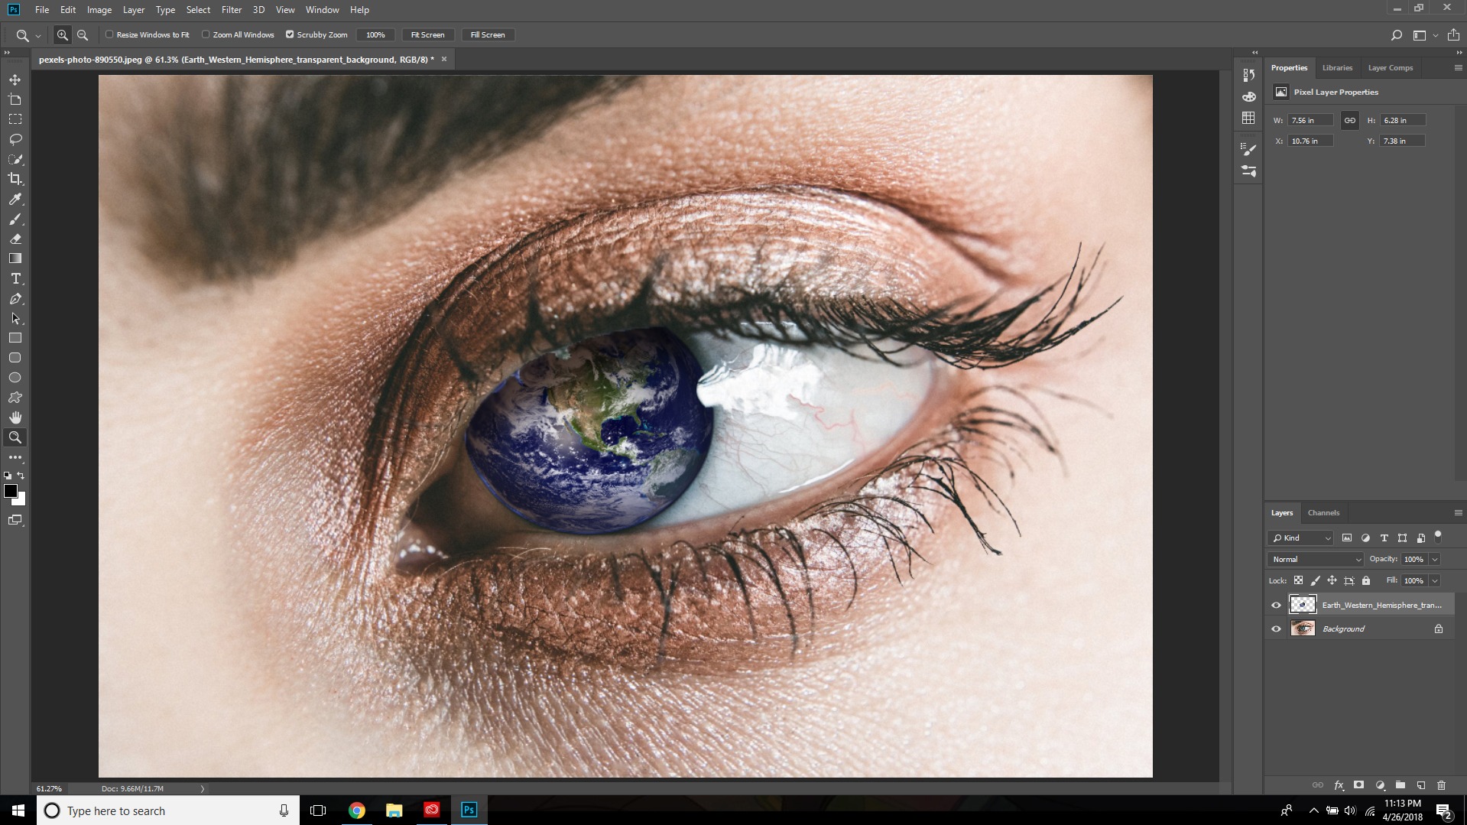Expand the Fill slider dropdown
This screenshot has height=825, width=1467.
click(1435, 581)
